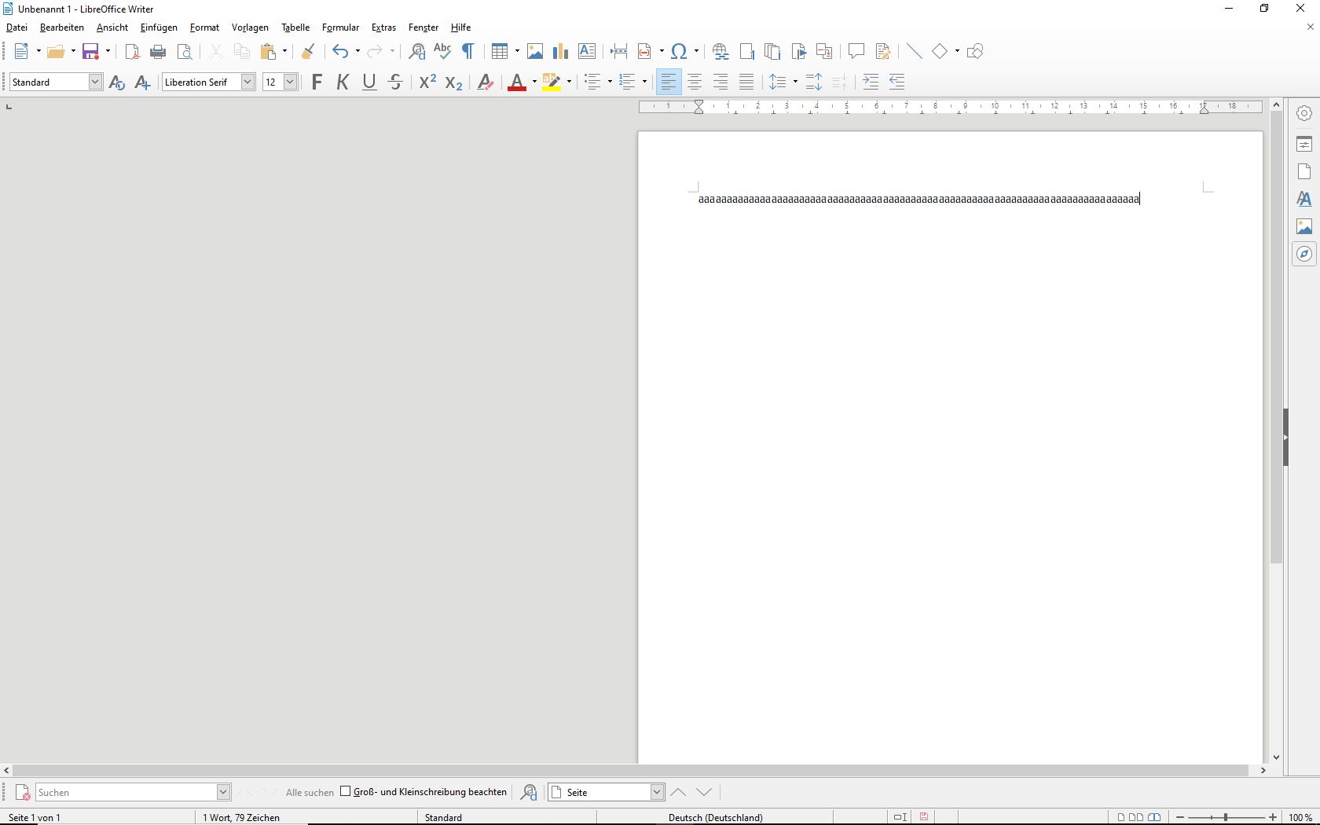
Task: Click Seite 1 von 1 status field
Action: pos(35,818)
